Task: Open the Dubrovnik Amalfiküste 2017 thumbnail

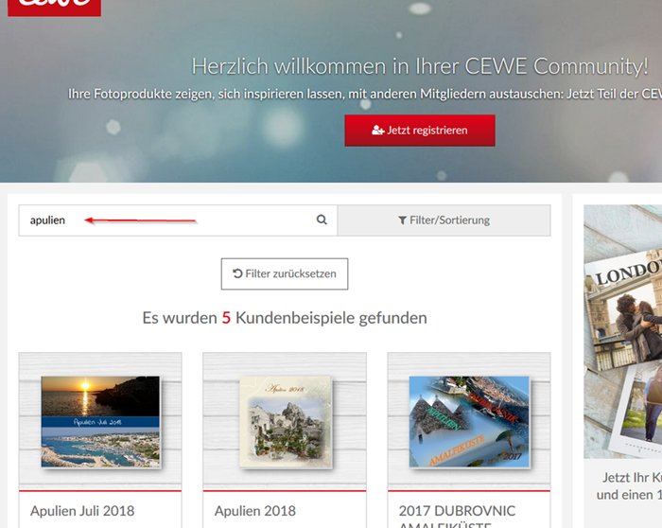Action: tap(469, 421)
